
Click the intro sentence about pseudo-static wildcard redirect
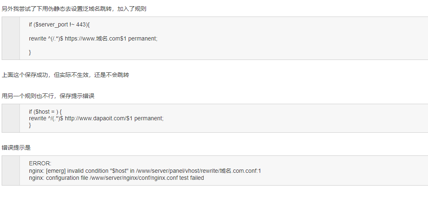[x=74, y=9]
